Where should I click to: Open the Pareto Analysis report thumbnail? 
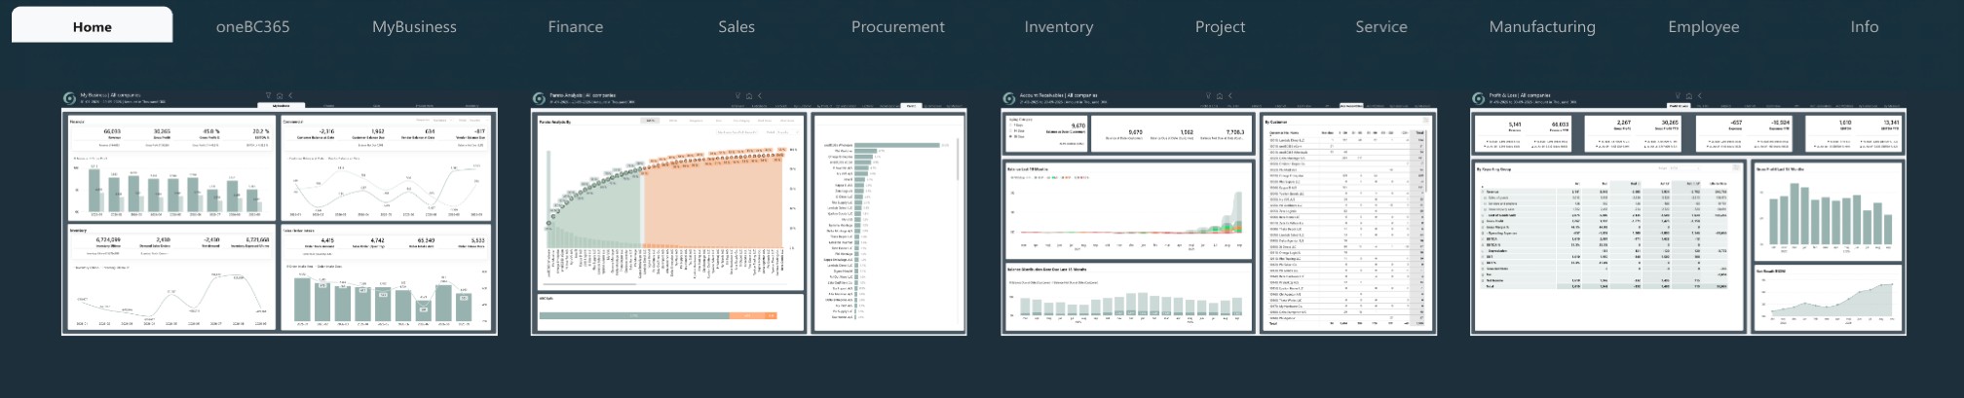pyautogui.click(x=749, y=213)
